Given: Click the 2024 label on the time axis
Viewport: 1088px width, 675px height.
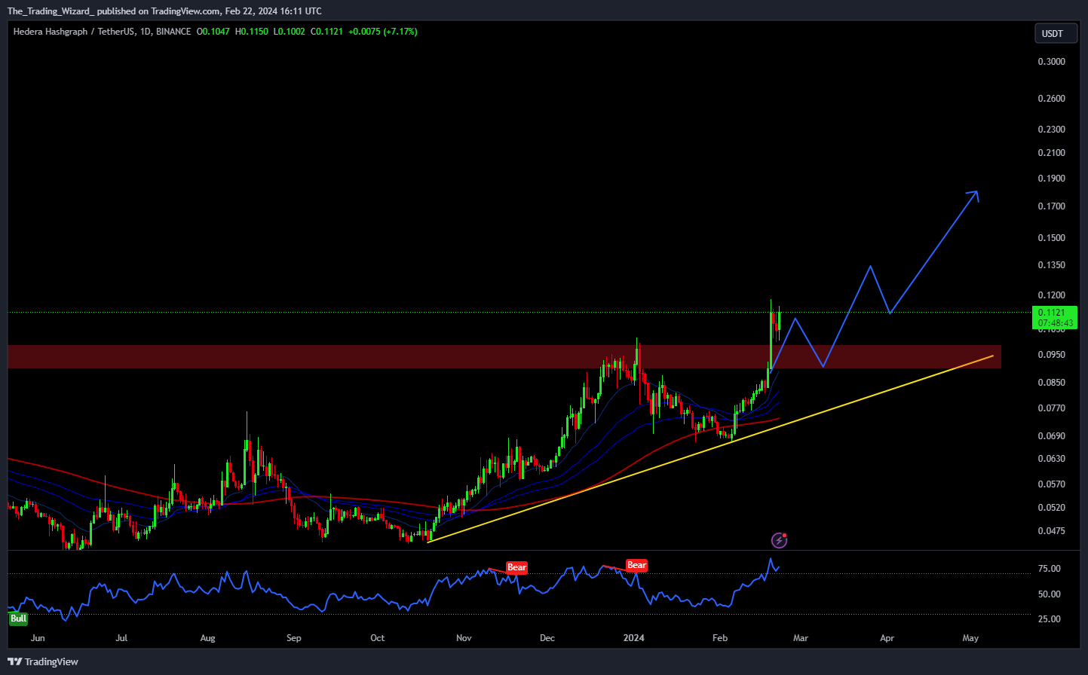Looking at the screenshot, I should click(634, 638).
